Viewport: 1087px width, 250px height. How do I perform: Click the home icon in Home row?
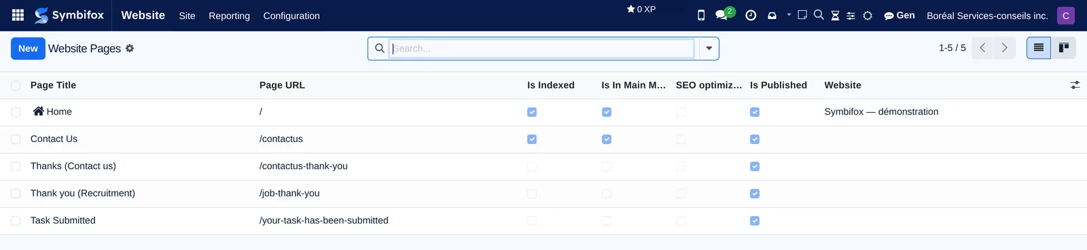coord(39,111)
